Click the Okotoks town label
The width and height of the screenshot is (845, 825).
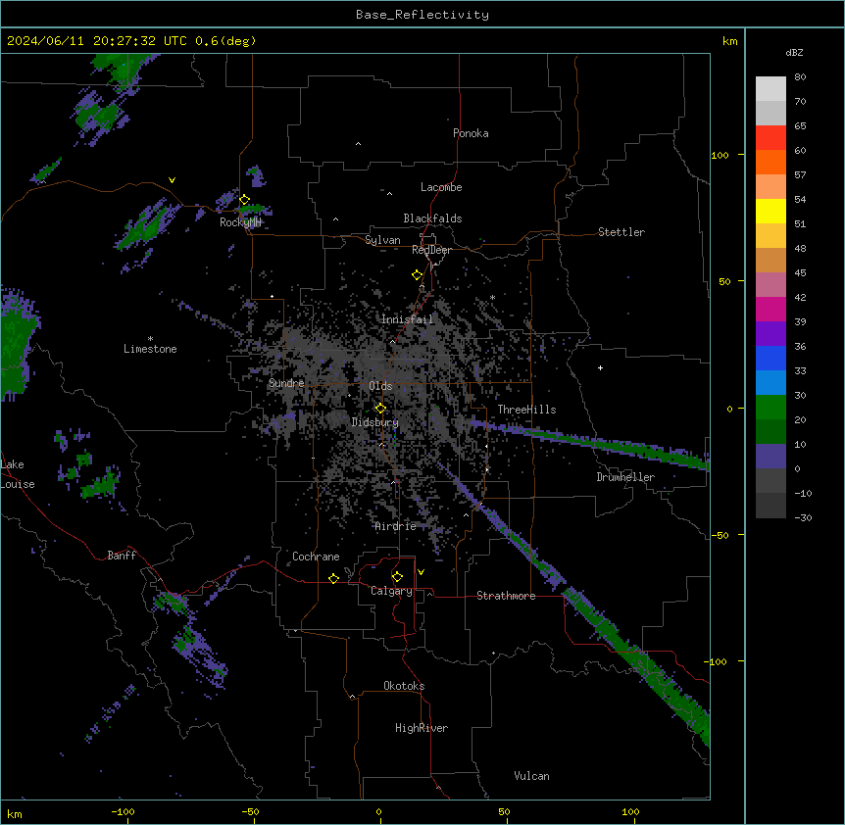pos(404,686)
